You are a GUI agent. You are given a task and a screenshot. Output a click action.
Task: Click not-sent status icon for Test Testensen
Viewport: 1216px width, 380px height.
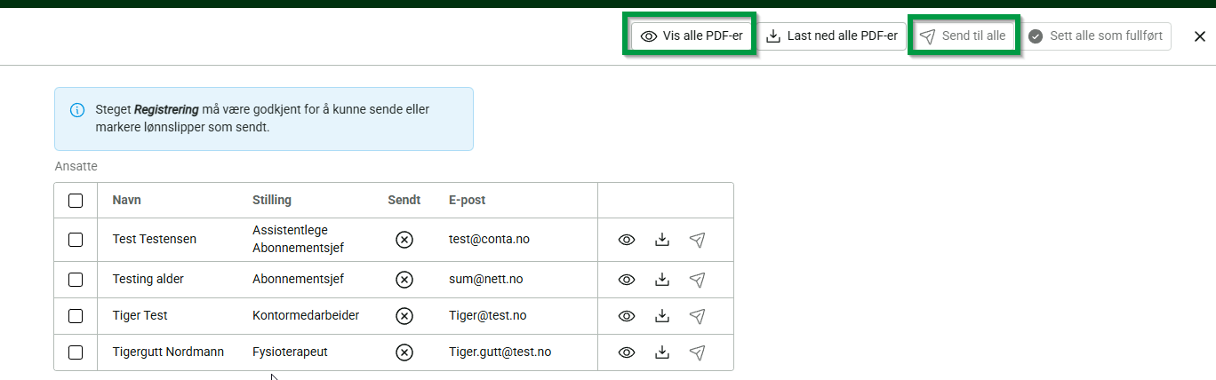pyautogui.click(x=404, y=240)
